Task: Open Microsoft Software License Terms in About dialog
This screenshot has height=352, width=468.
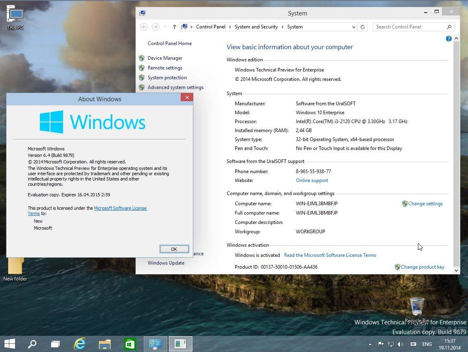Action: click(x=120, y=208)
